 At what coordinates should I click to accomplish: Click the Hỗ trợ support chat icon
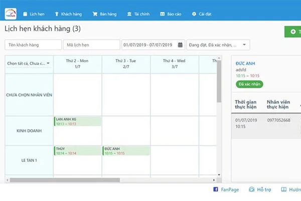click(x=247, y=190)
